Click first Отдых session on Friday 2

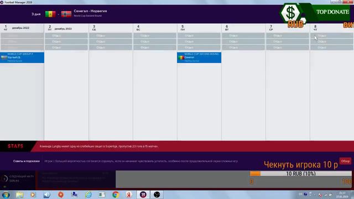(x=66, y=35)
